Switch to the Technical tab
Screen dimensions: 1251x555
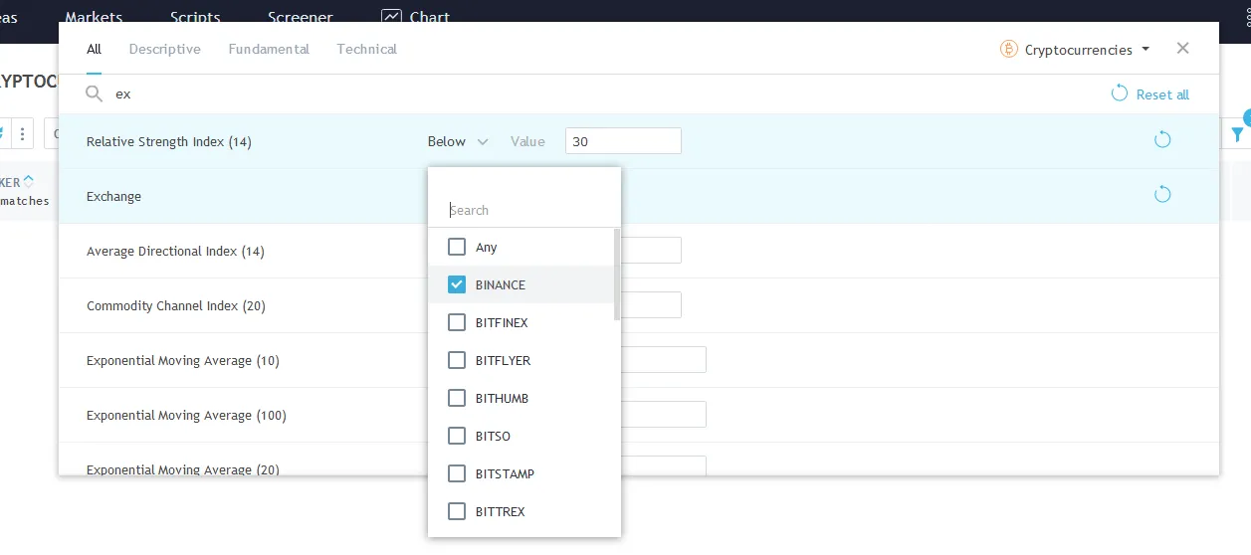(x=366, y=49)
